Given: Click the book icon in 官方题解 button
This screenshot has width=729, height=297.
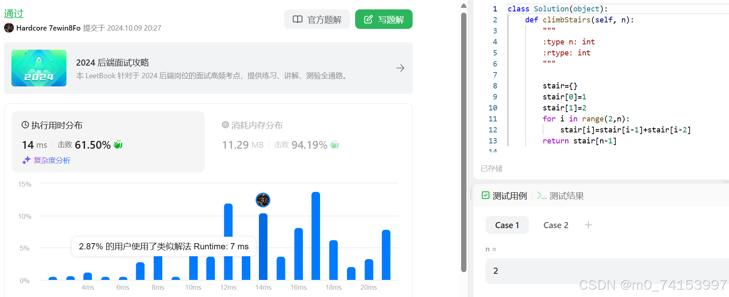Looking at the screenshot, I should click(x=298, y=19).
